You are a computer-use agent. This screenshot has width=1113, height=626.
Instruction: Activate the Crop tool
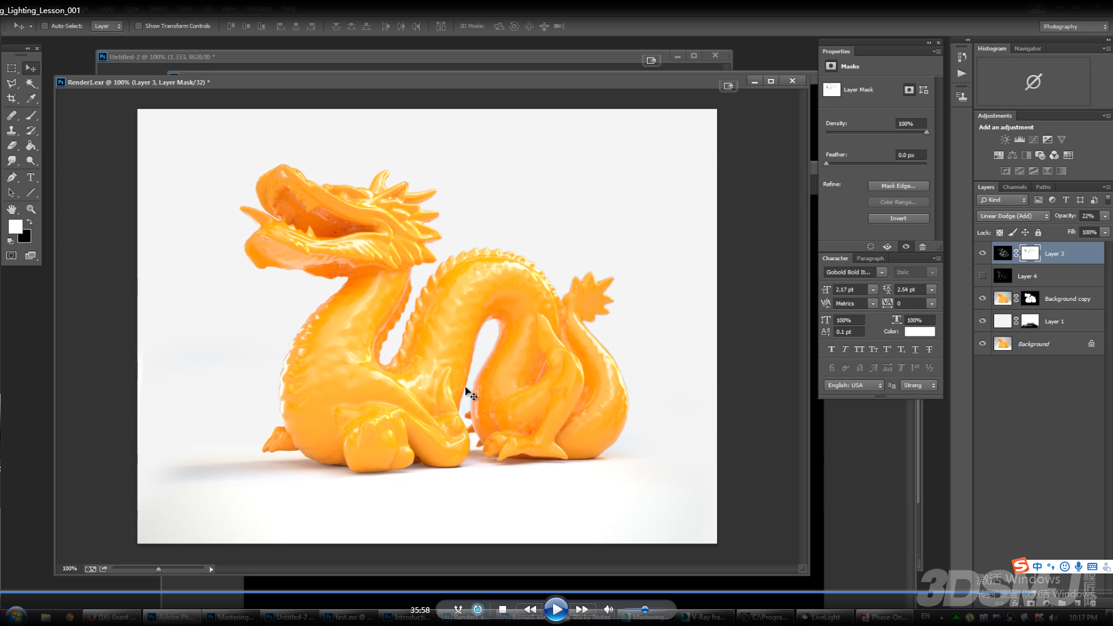[x=11, y=98]
